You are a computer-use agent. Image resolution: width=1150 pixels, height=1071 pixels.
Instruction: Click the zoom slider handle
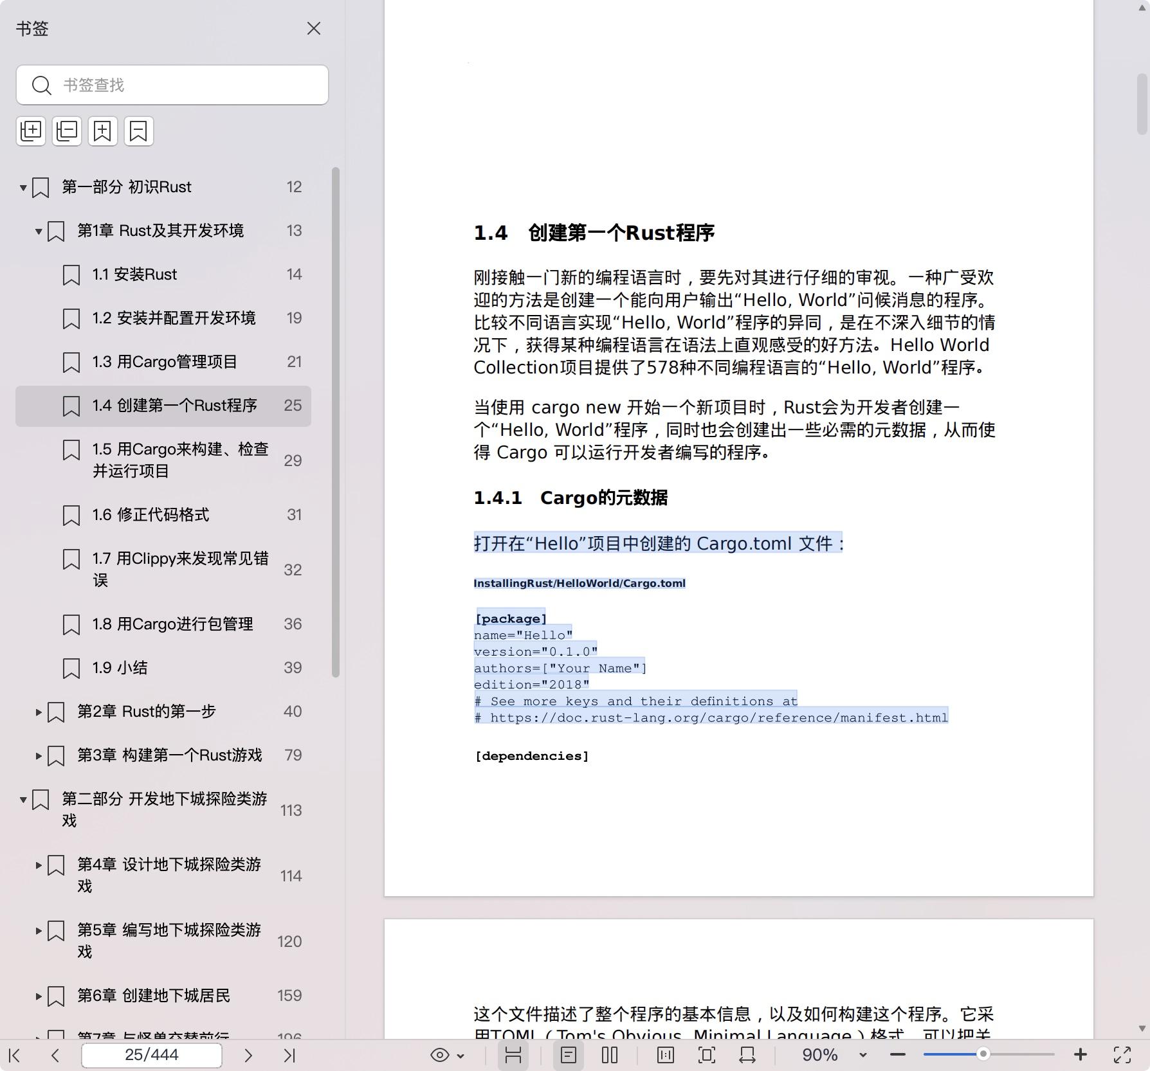(x=983, y=1054)
